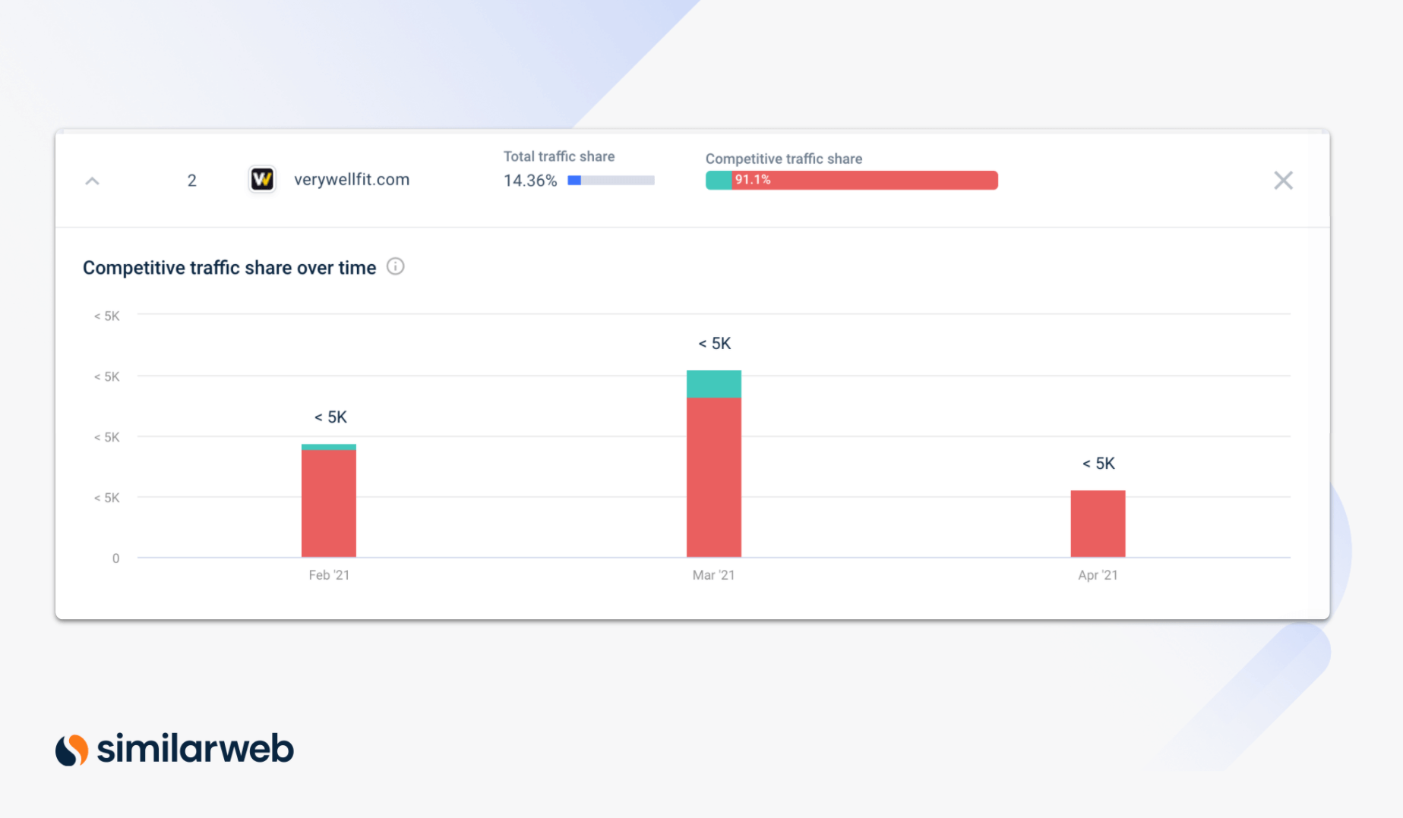The image size is (1403, 818).
Task: Click the < 5K label above Apr bar
Action: pos(1098,464)
